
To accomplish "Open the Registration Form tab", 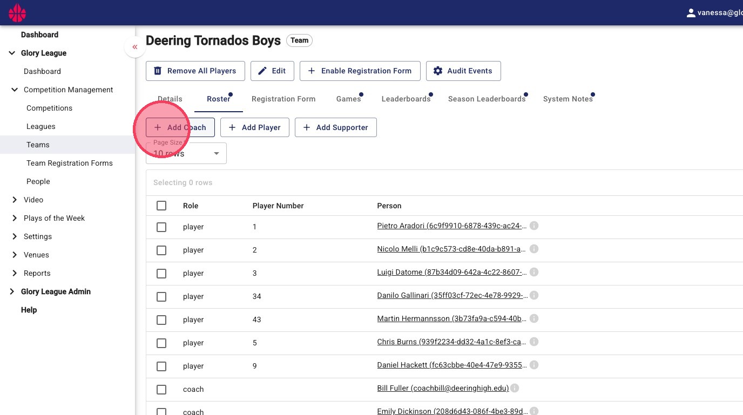I will (x=283, y=99).
